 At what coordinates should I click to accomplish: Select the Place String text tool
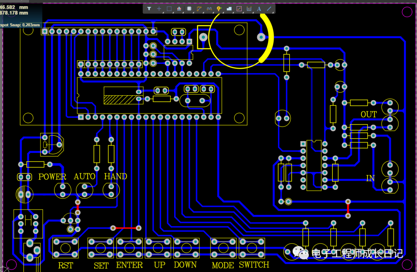coord(259,9)
